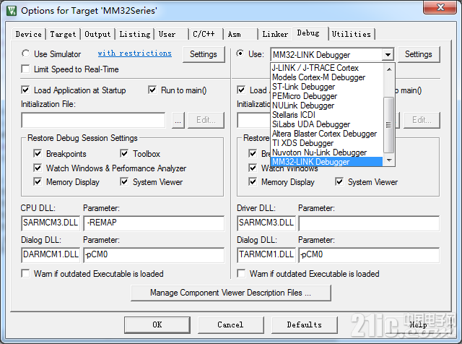The image size is (462, 344).
Task: Toggle hardware-side Memory Display checkbox
Action: pyautogui.click(x=253, y=181)
